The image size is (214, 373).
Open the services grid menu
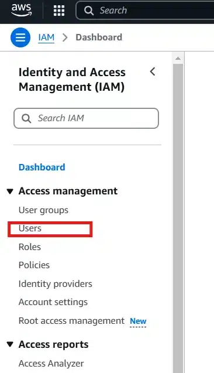point(59,11)
